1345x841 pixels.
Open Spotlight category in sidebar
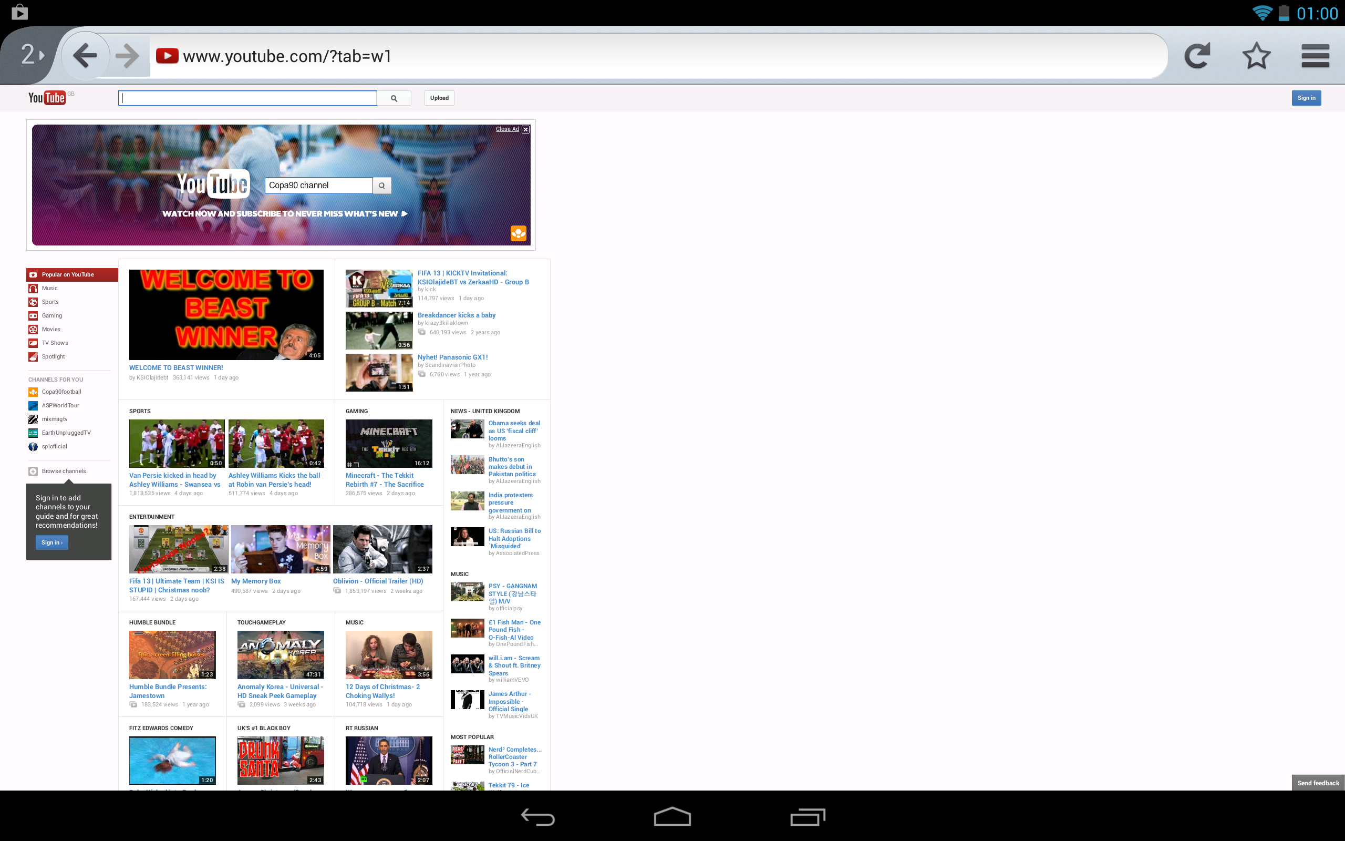(x=54, y=356)
